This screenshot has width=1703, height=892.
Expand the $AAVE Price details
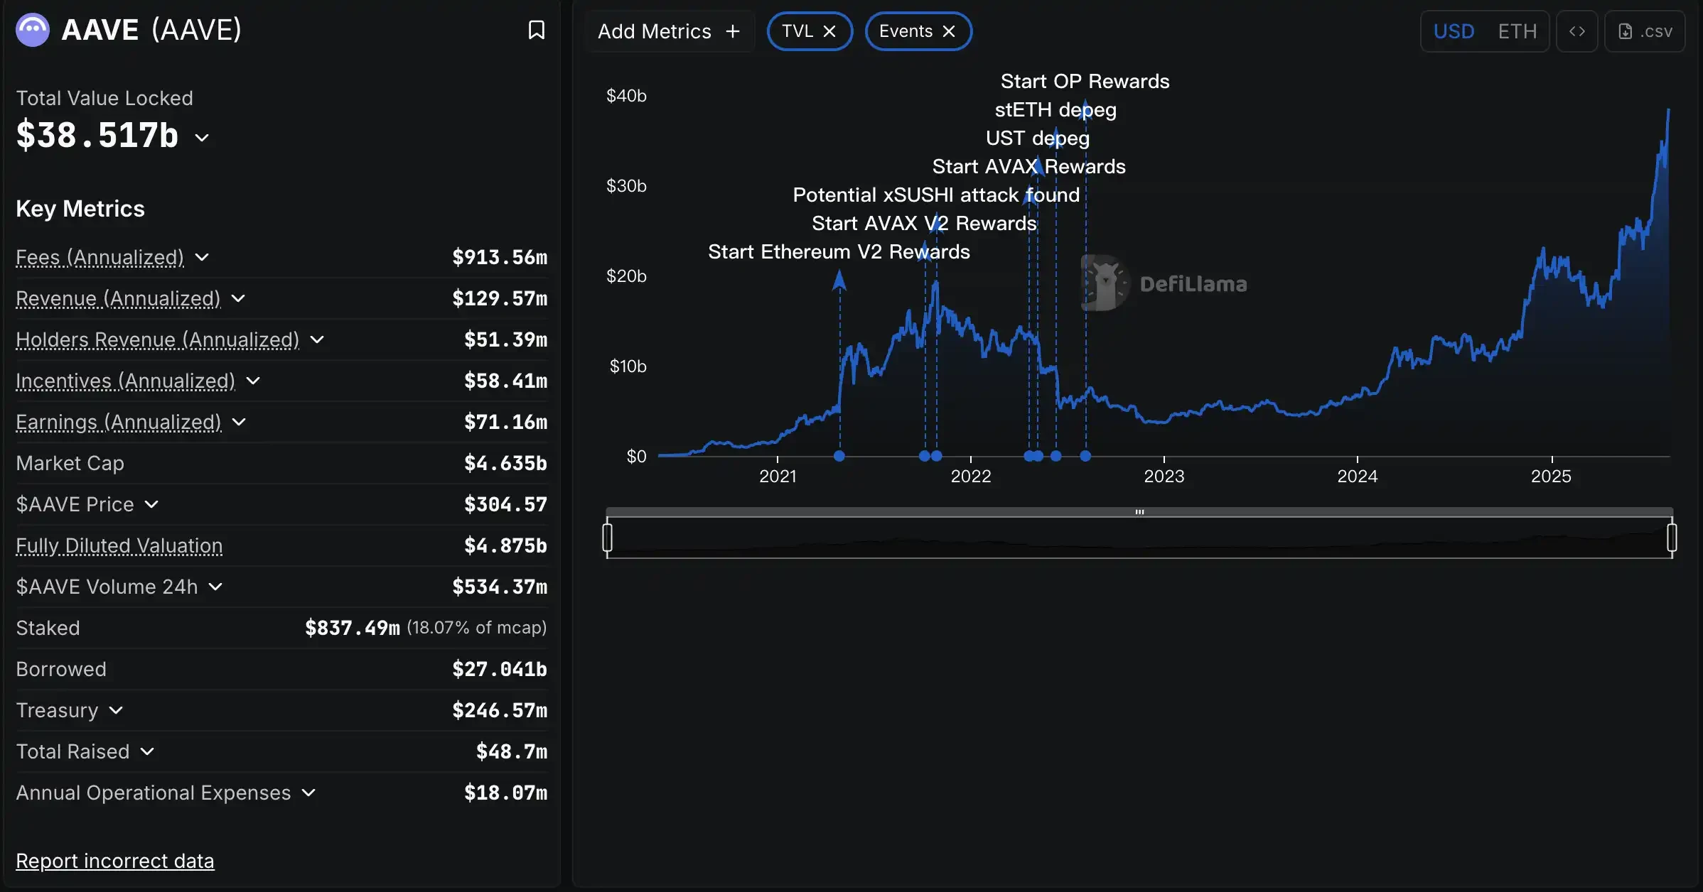point(151,504)
